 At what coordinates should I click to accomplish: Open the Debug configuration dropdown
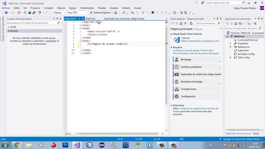pyautogui.click(x=60, y=13)
